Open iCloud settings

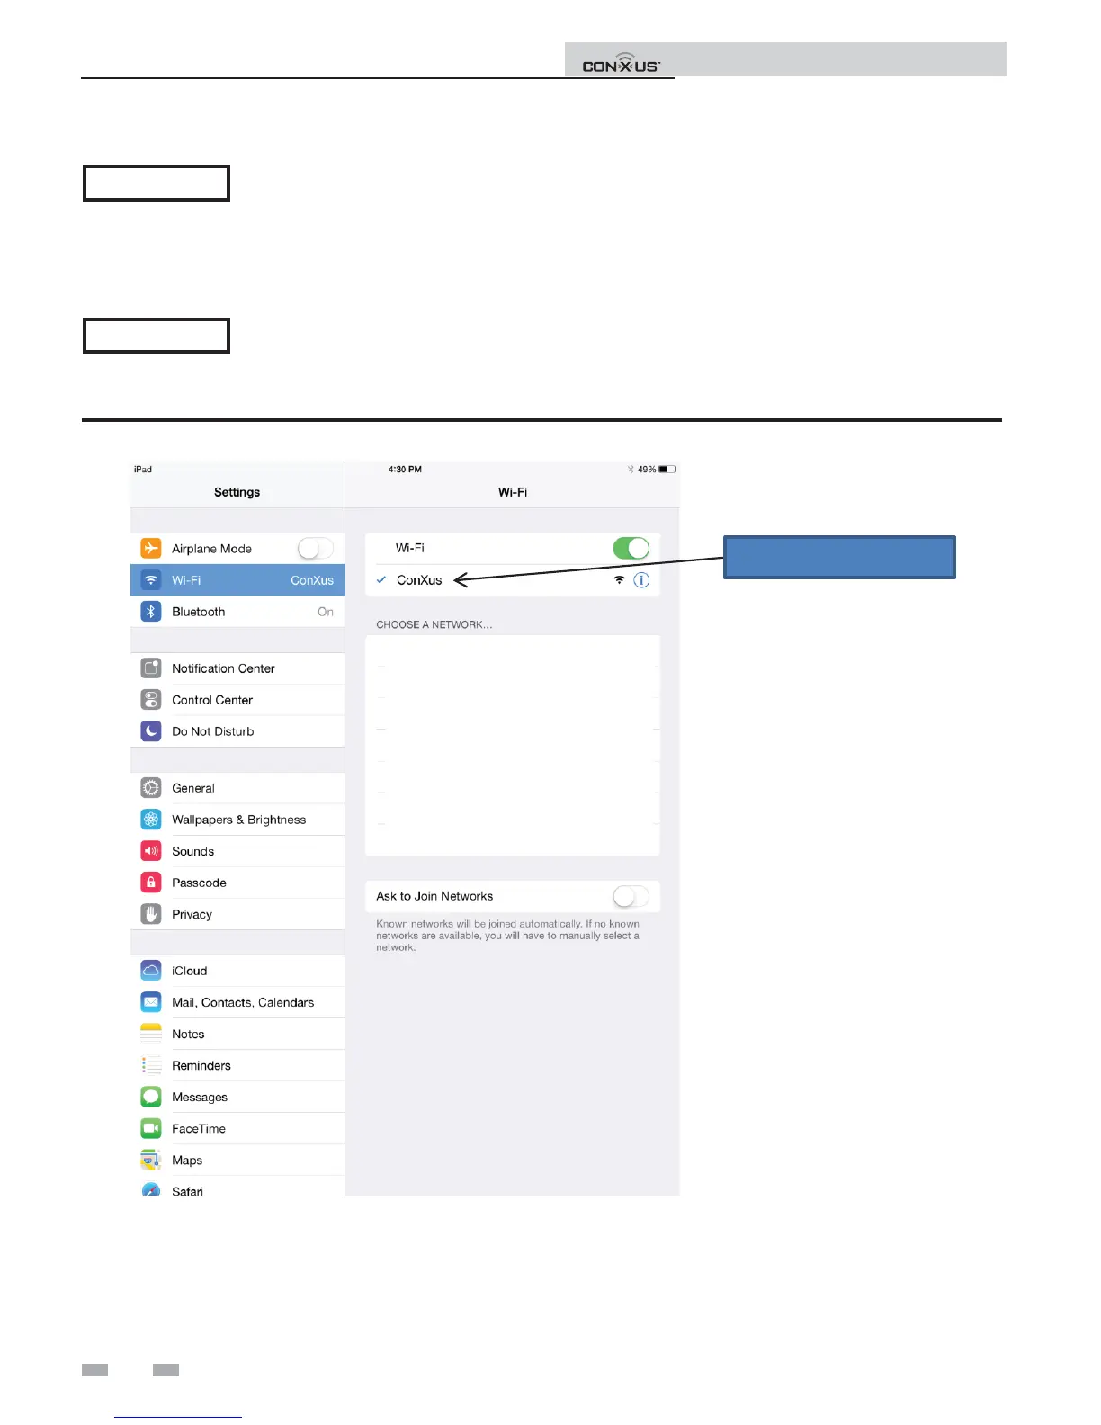click(x=237, y=971)
